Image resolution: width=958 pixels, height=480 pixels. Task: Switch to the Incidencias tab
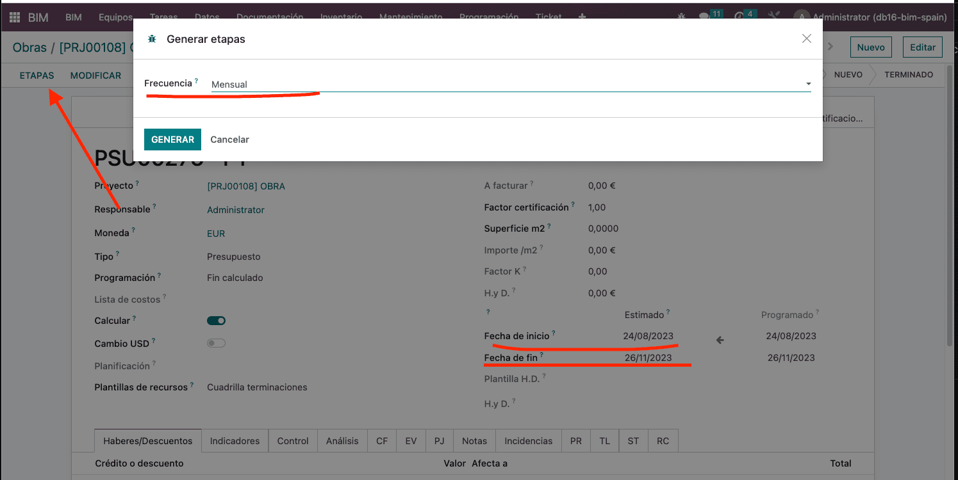[528, 441]
